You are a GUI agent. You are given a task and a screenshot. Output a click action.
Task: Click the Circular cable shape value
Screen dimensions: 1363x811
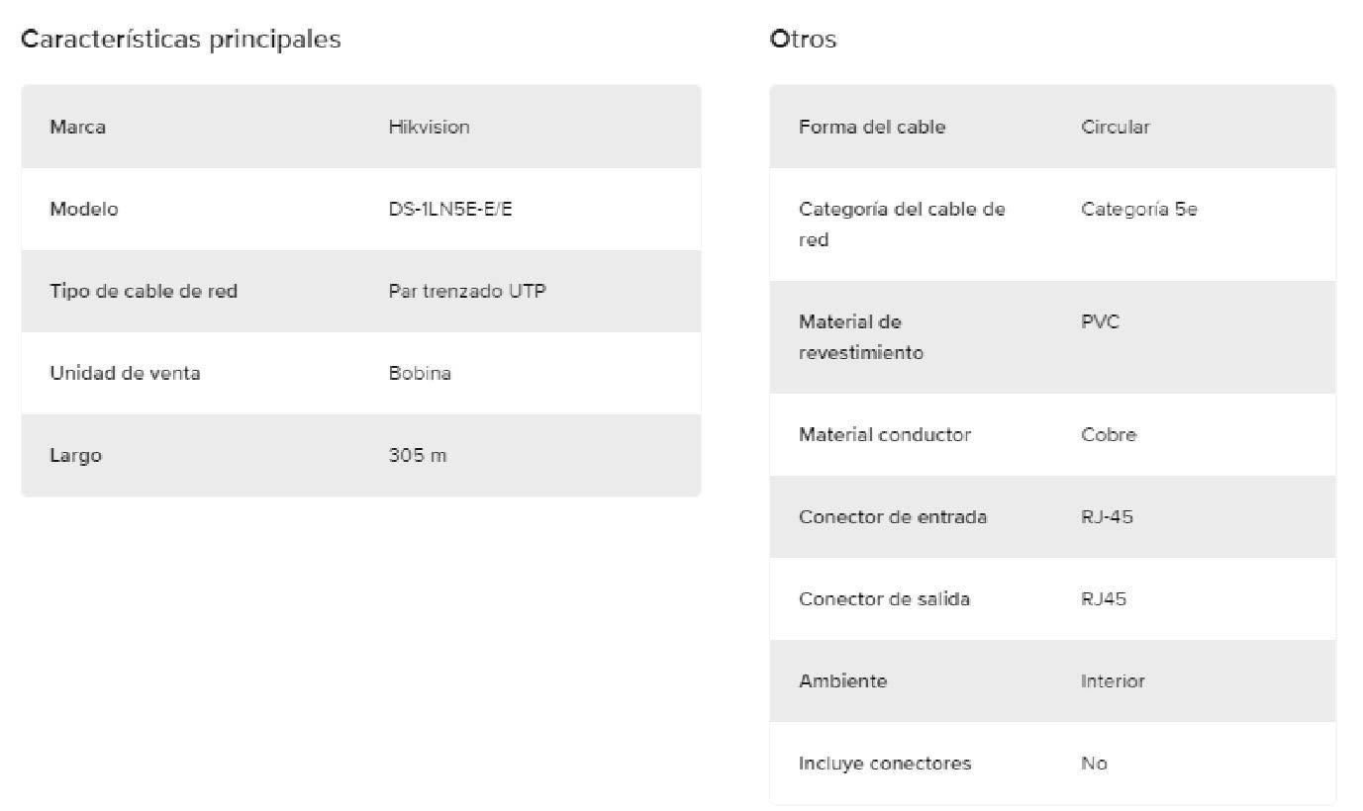pos(1116,127)
